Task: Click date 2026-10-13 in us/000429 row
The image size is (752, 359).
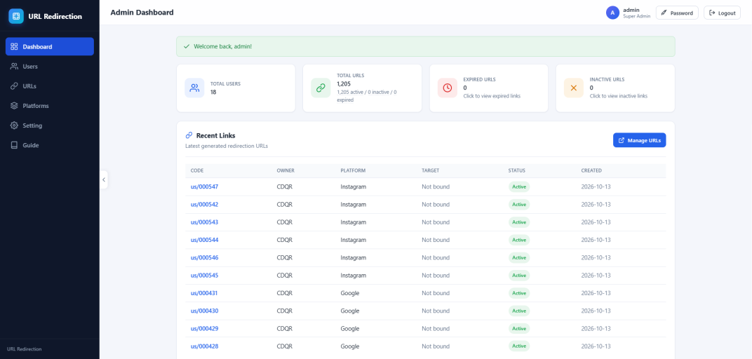Action: tap(596, 328)
